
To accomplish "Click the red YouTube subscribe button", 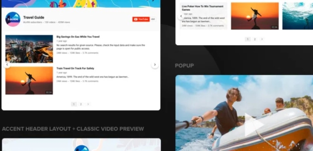I will point(141,19).
